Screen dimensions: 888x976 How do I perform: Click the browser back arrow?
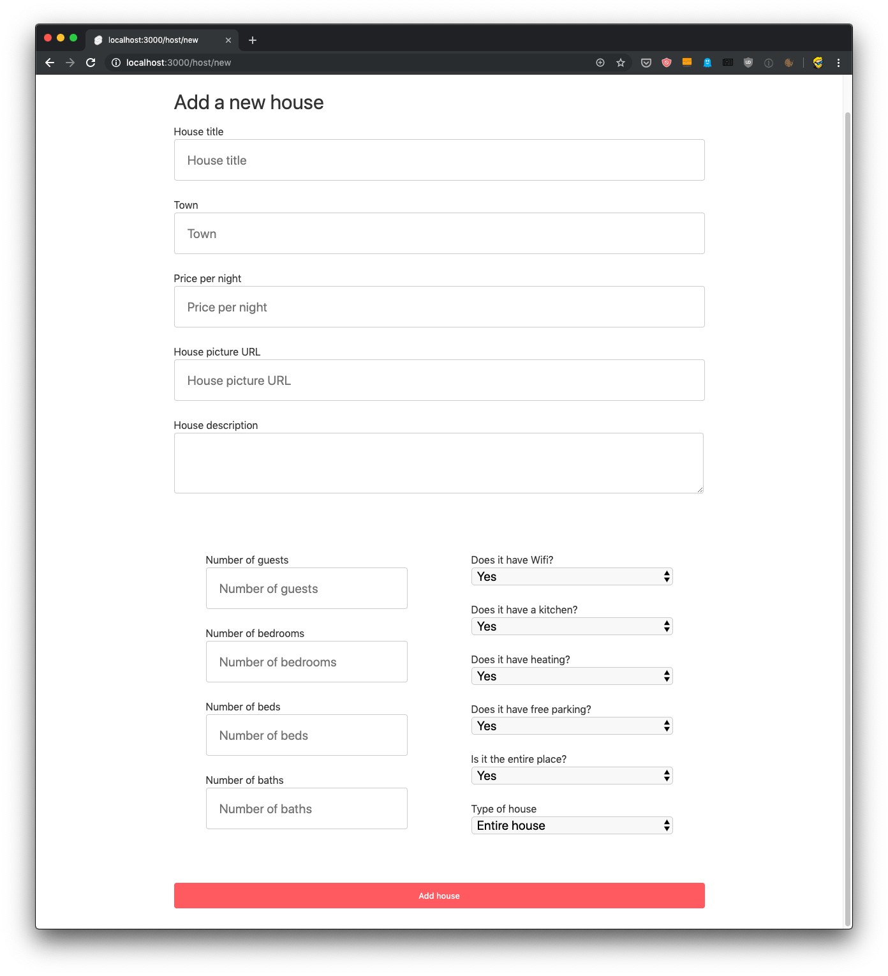tap(50, 63)
